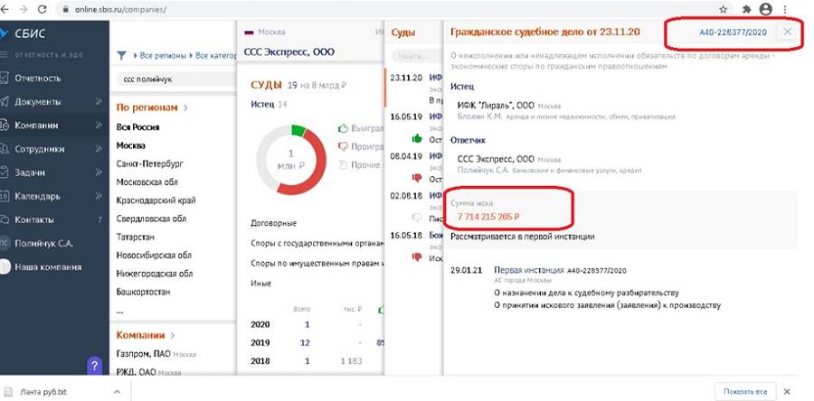
Task: Select Вся Россия region
Action: click(x=137, y=127)
